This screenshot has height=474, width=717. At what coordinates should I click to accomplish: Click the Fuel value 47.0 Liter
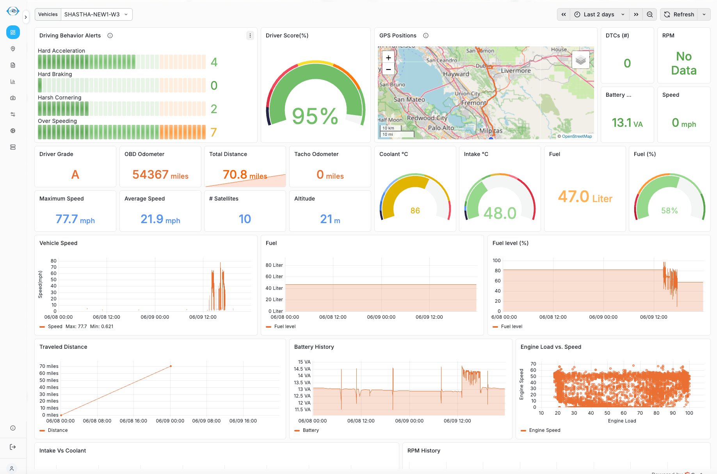[x=585, y=197]
